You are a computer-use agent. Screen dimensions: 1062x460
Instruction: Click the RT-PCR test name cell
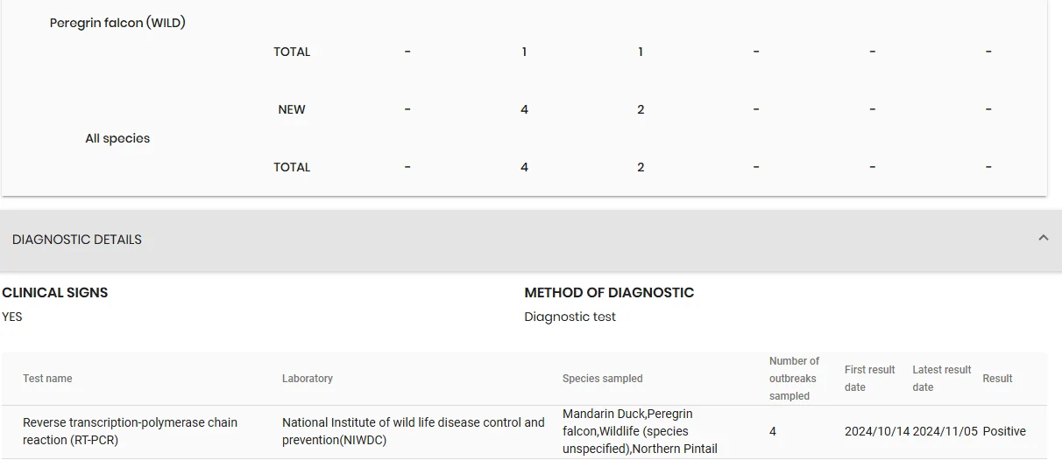click(x=130, y=431)
